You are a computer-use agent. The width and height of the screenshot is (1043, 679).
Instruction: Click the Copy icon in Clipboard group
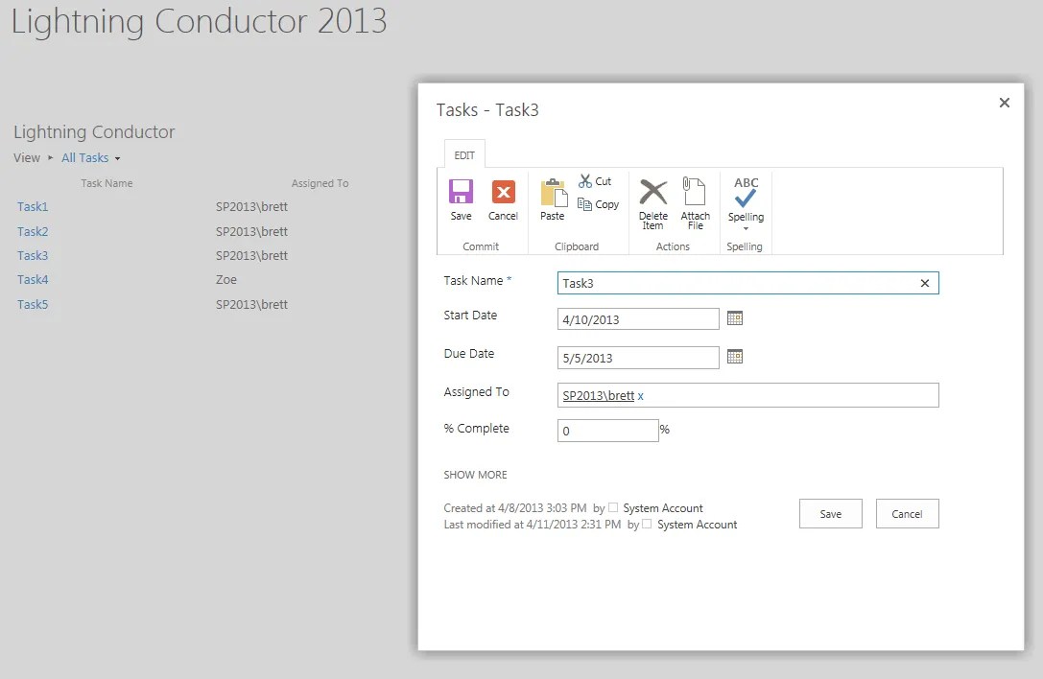(x=584, y=204)
